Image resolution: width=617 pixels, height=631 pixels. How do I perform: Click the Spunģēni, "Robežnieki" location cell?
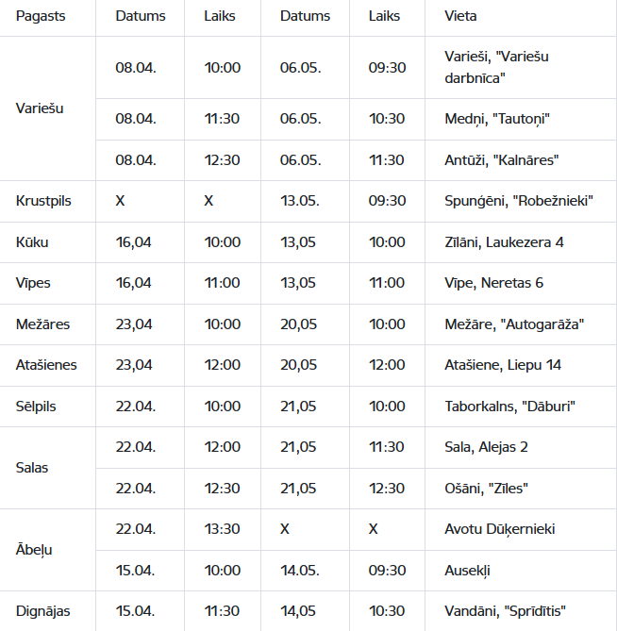click(x=519, y=201)
